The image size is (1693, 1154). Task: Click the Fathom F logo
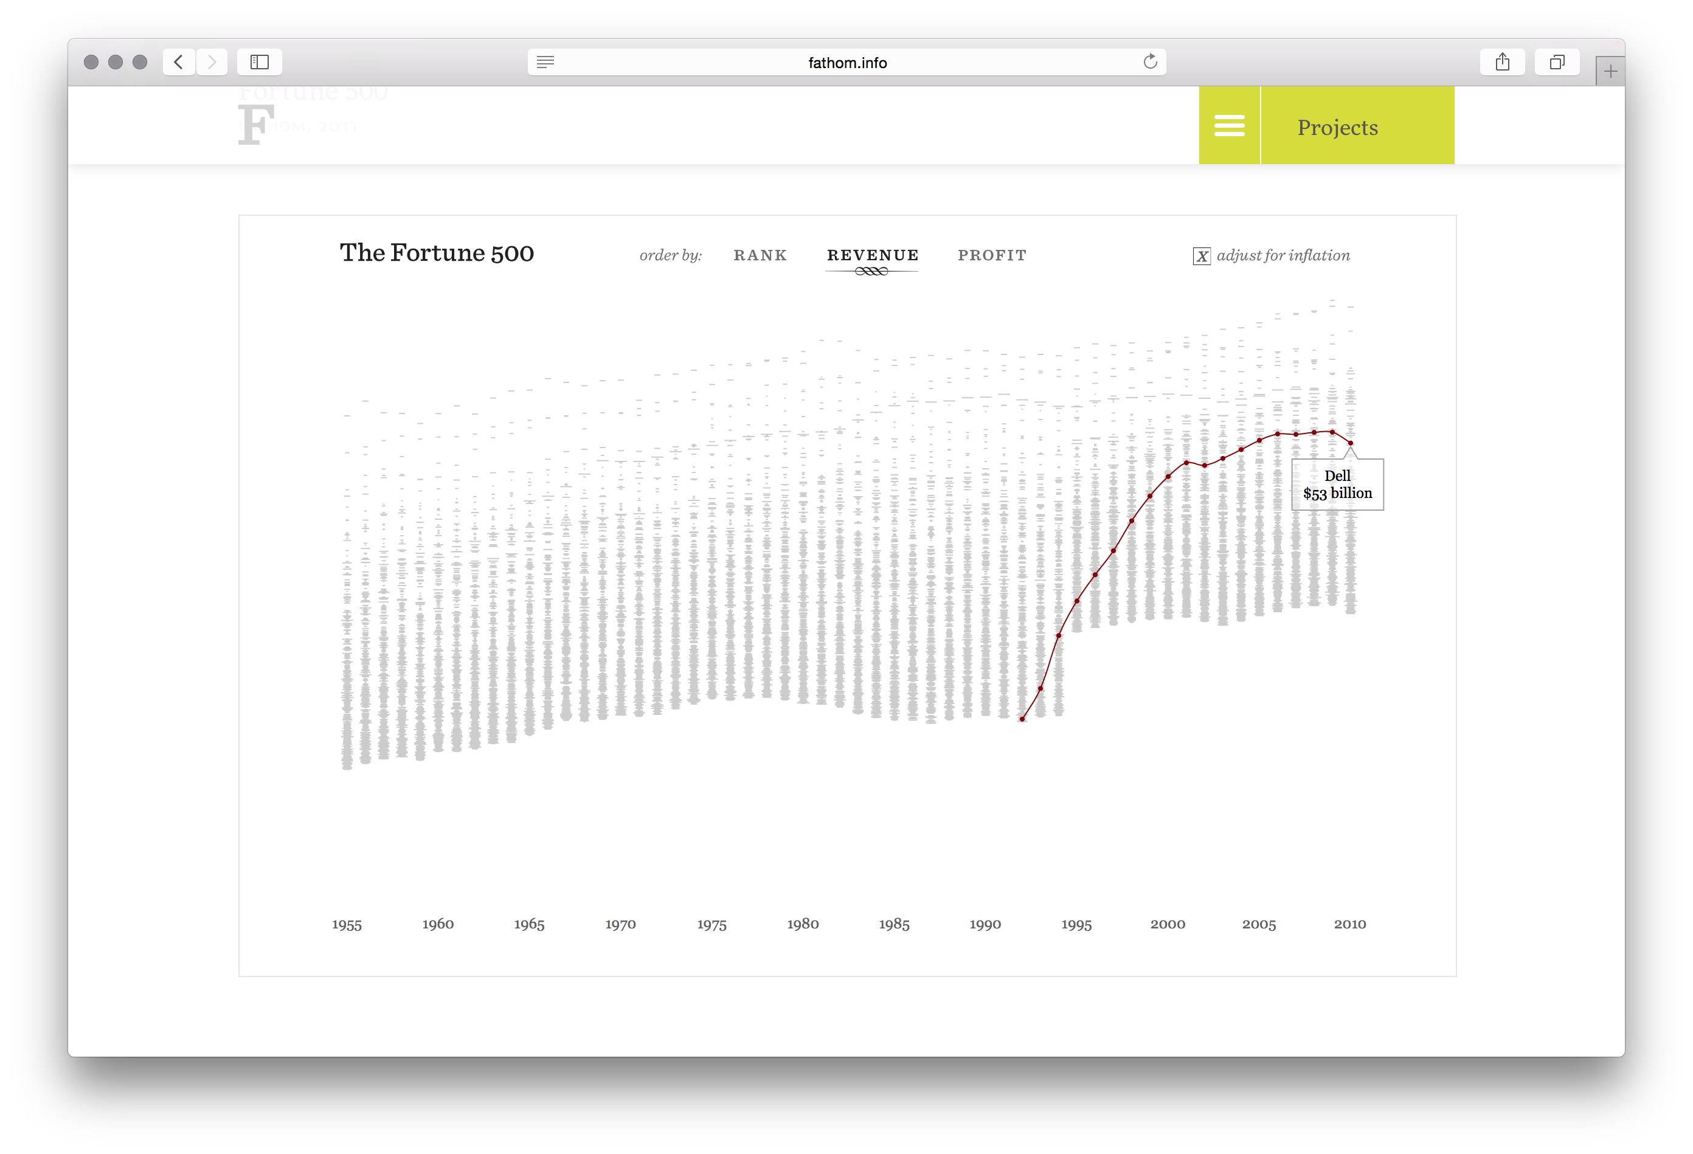(x=255, y=125)
